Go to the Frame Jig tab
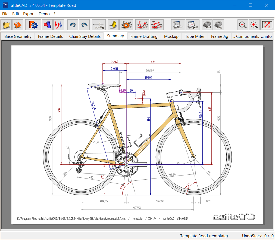This screenshot has width=275, height=240. [220, 36]
